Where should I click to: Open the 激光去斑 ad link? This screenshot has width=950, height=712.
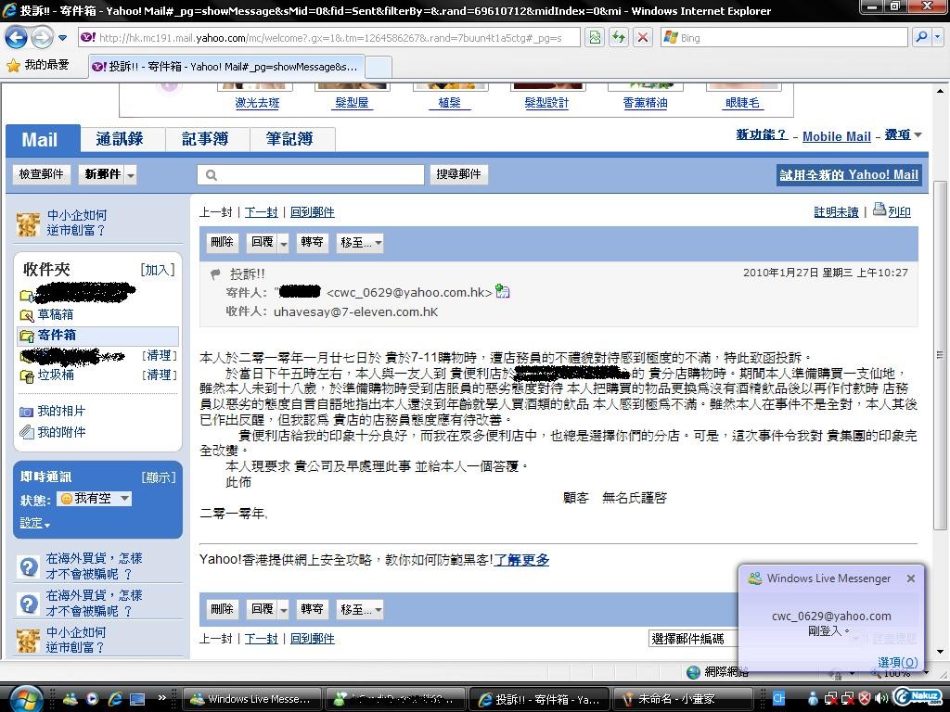[258, 102]
